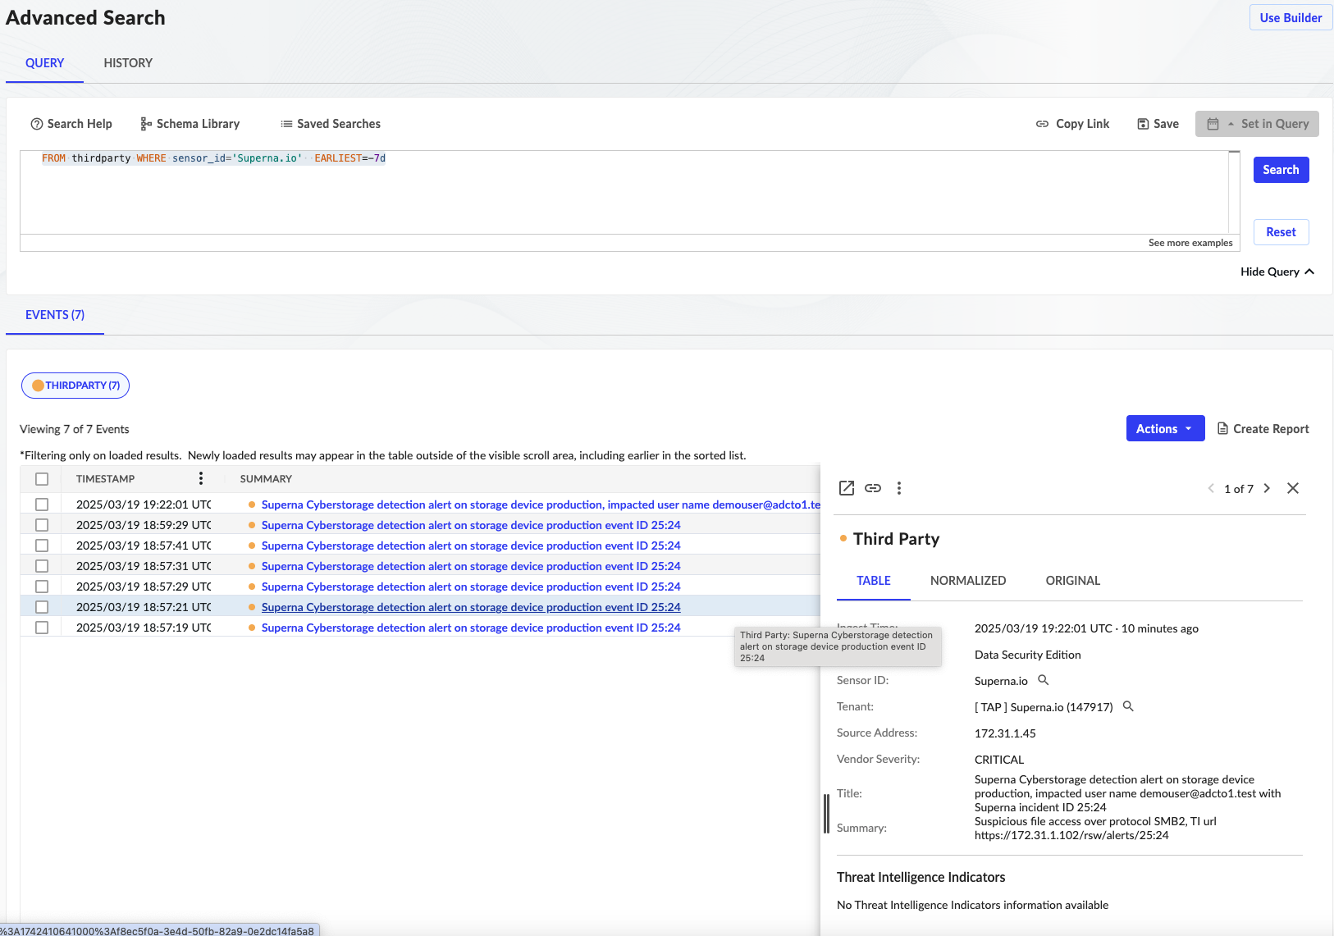Click the 'Viewing 7 of 7 Events' text
Viewport: 1334px width, 936px height.
(x=75, y=429)
